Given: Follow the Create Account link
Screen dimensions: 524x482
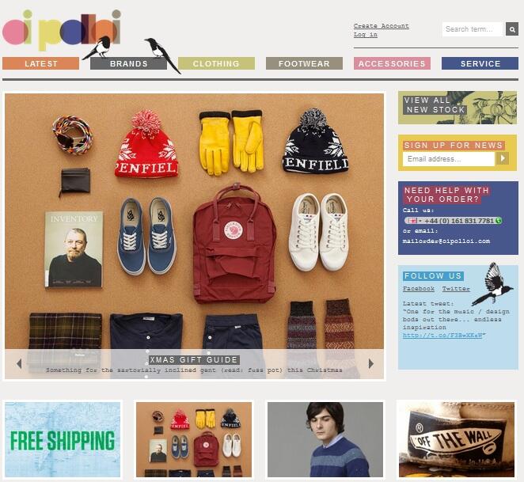Looking at the screenshot, I should pyautogui.click(x=382, y=26).
